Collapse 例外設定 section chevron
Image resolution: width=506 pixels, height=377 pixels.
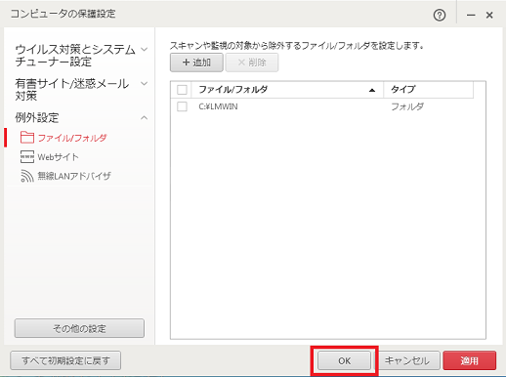(144, 117)
